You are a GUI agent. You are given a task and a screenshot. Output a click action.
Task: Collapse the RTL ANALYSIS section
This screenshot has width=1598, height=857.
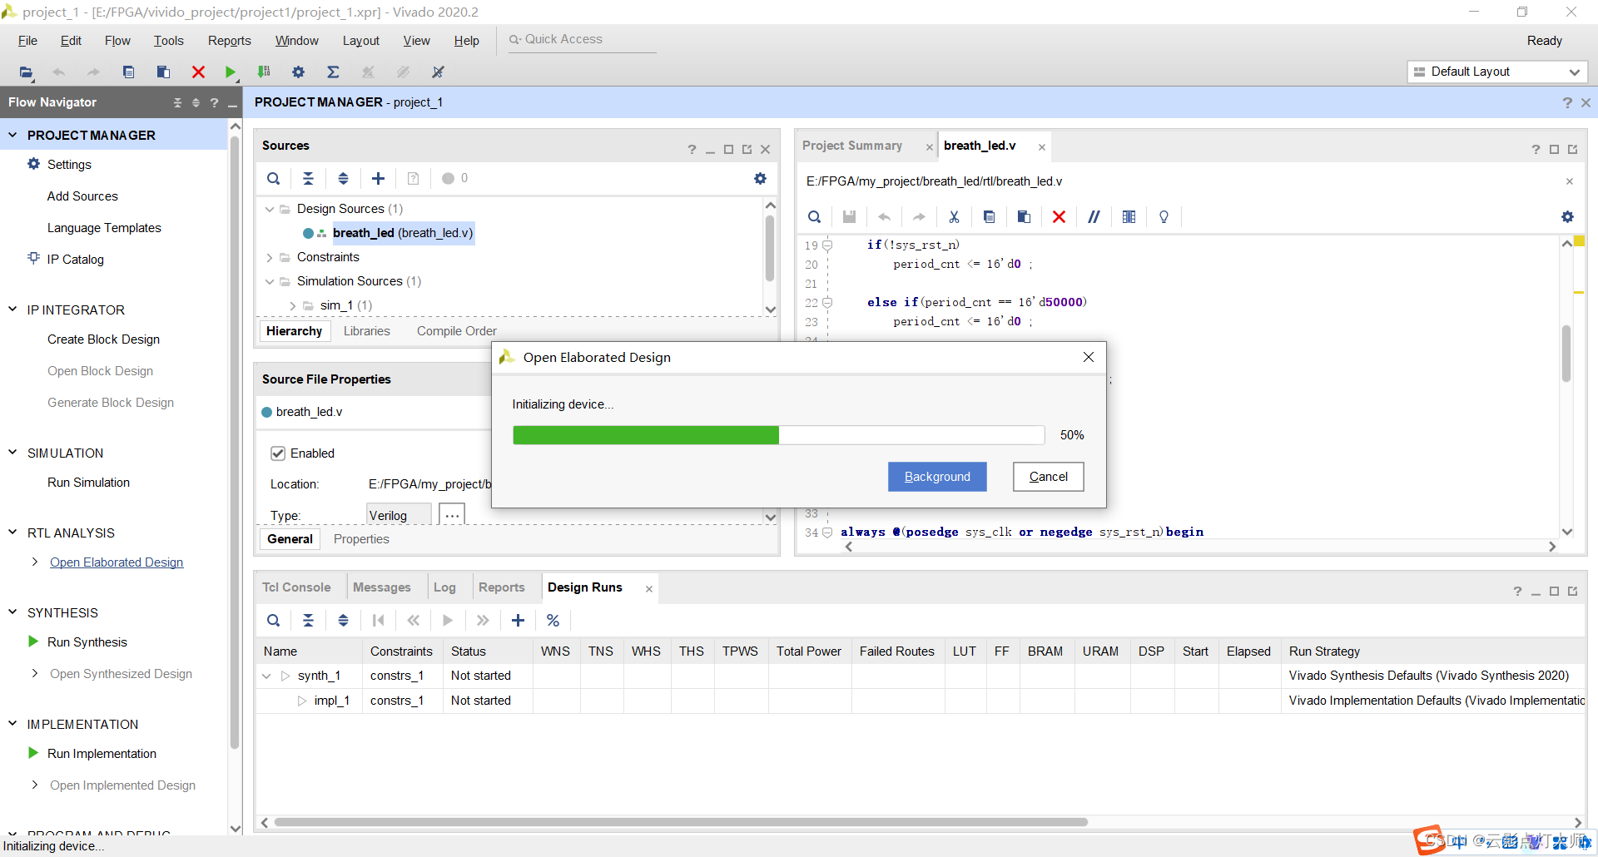point(12,533)
